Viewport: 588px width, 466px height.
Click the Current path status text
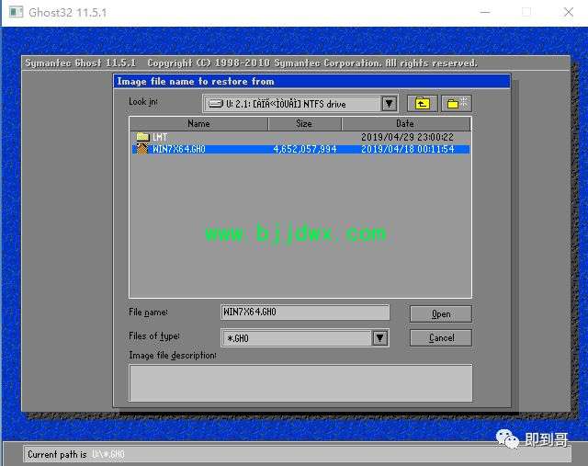pyautogui.click(x=76, y=454)
